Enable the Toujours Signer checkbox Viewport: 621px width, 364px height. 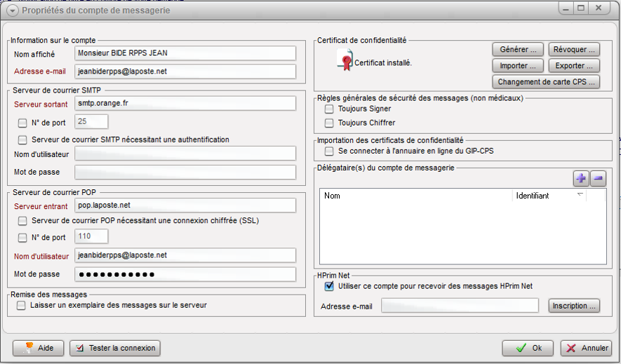point(329,109)
